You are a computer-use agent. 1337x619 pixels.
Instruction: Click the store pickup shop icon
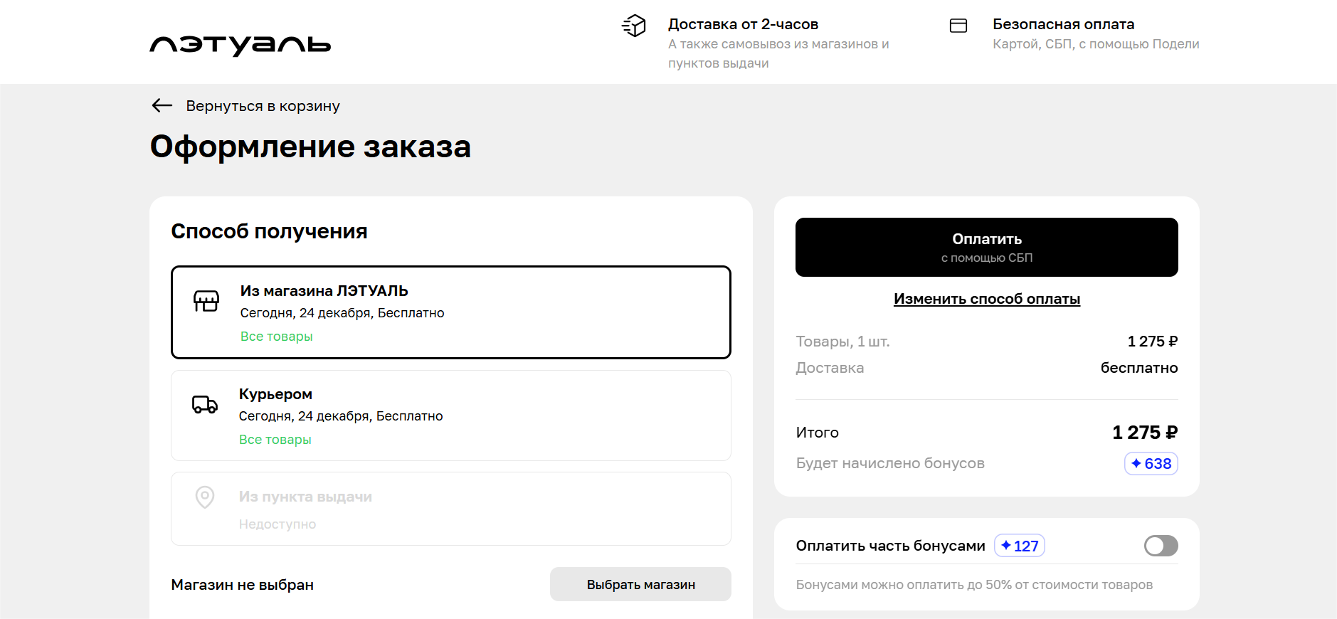coord(206,301)
